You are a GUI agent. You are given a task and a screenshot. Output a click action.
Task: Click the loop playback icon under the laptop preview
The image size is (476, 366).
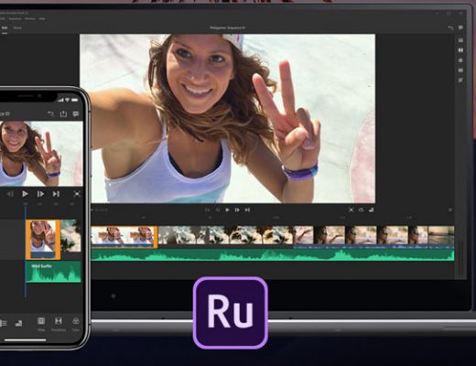pos(362,210)
